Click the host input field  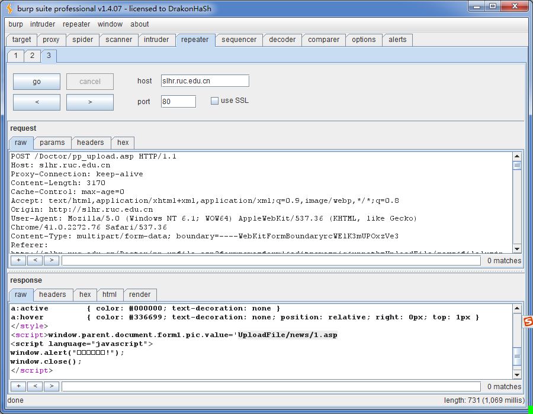[205, 81]
